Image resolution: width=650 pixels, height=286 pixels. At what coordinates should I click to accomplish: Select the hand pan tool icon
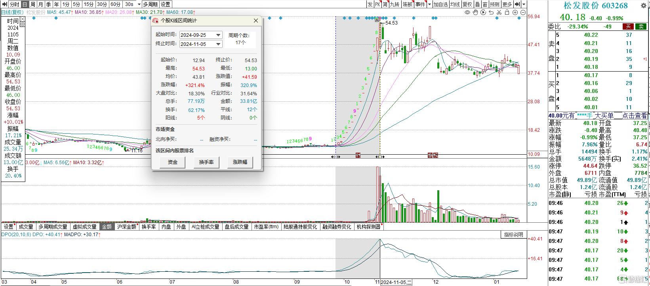pos(475,13)
